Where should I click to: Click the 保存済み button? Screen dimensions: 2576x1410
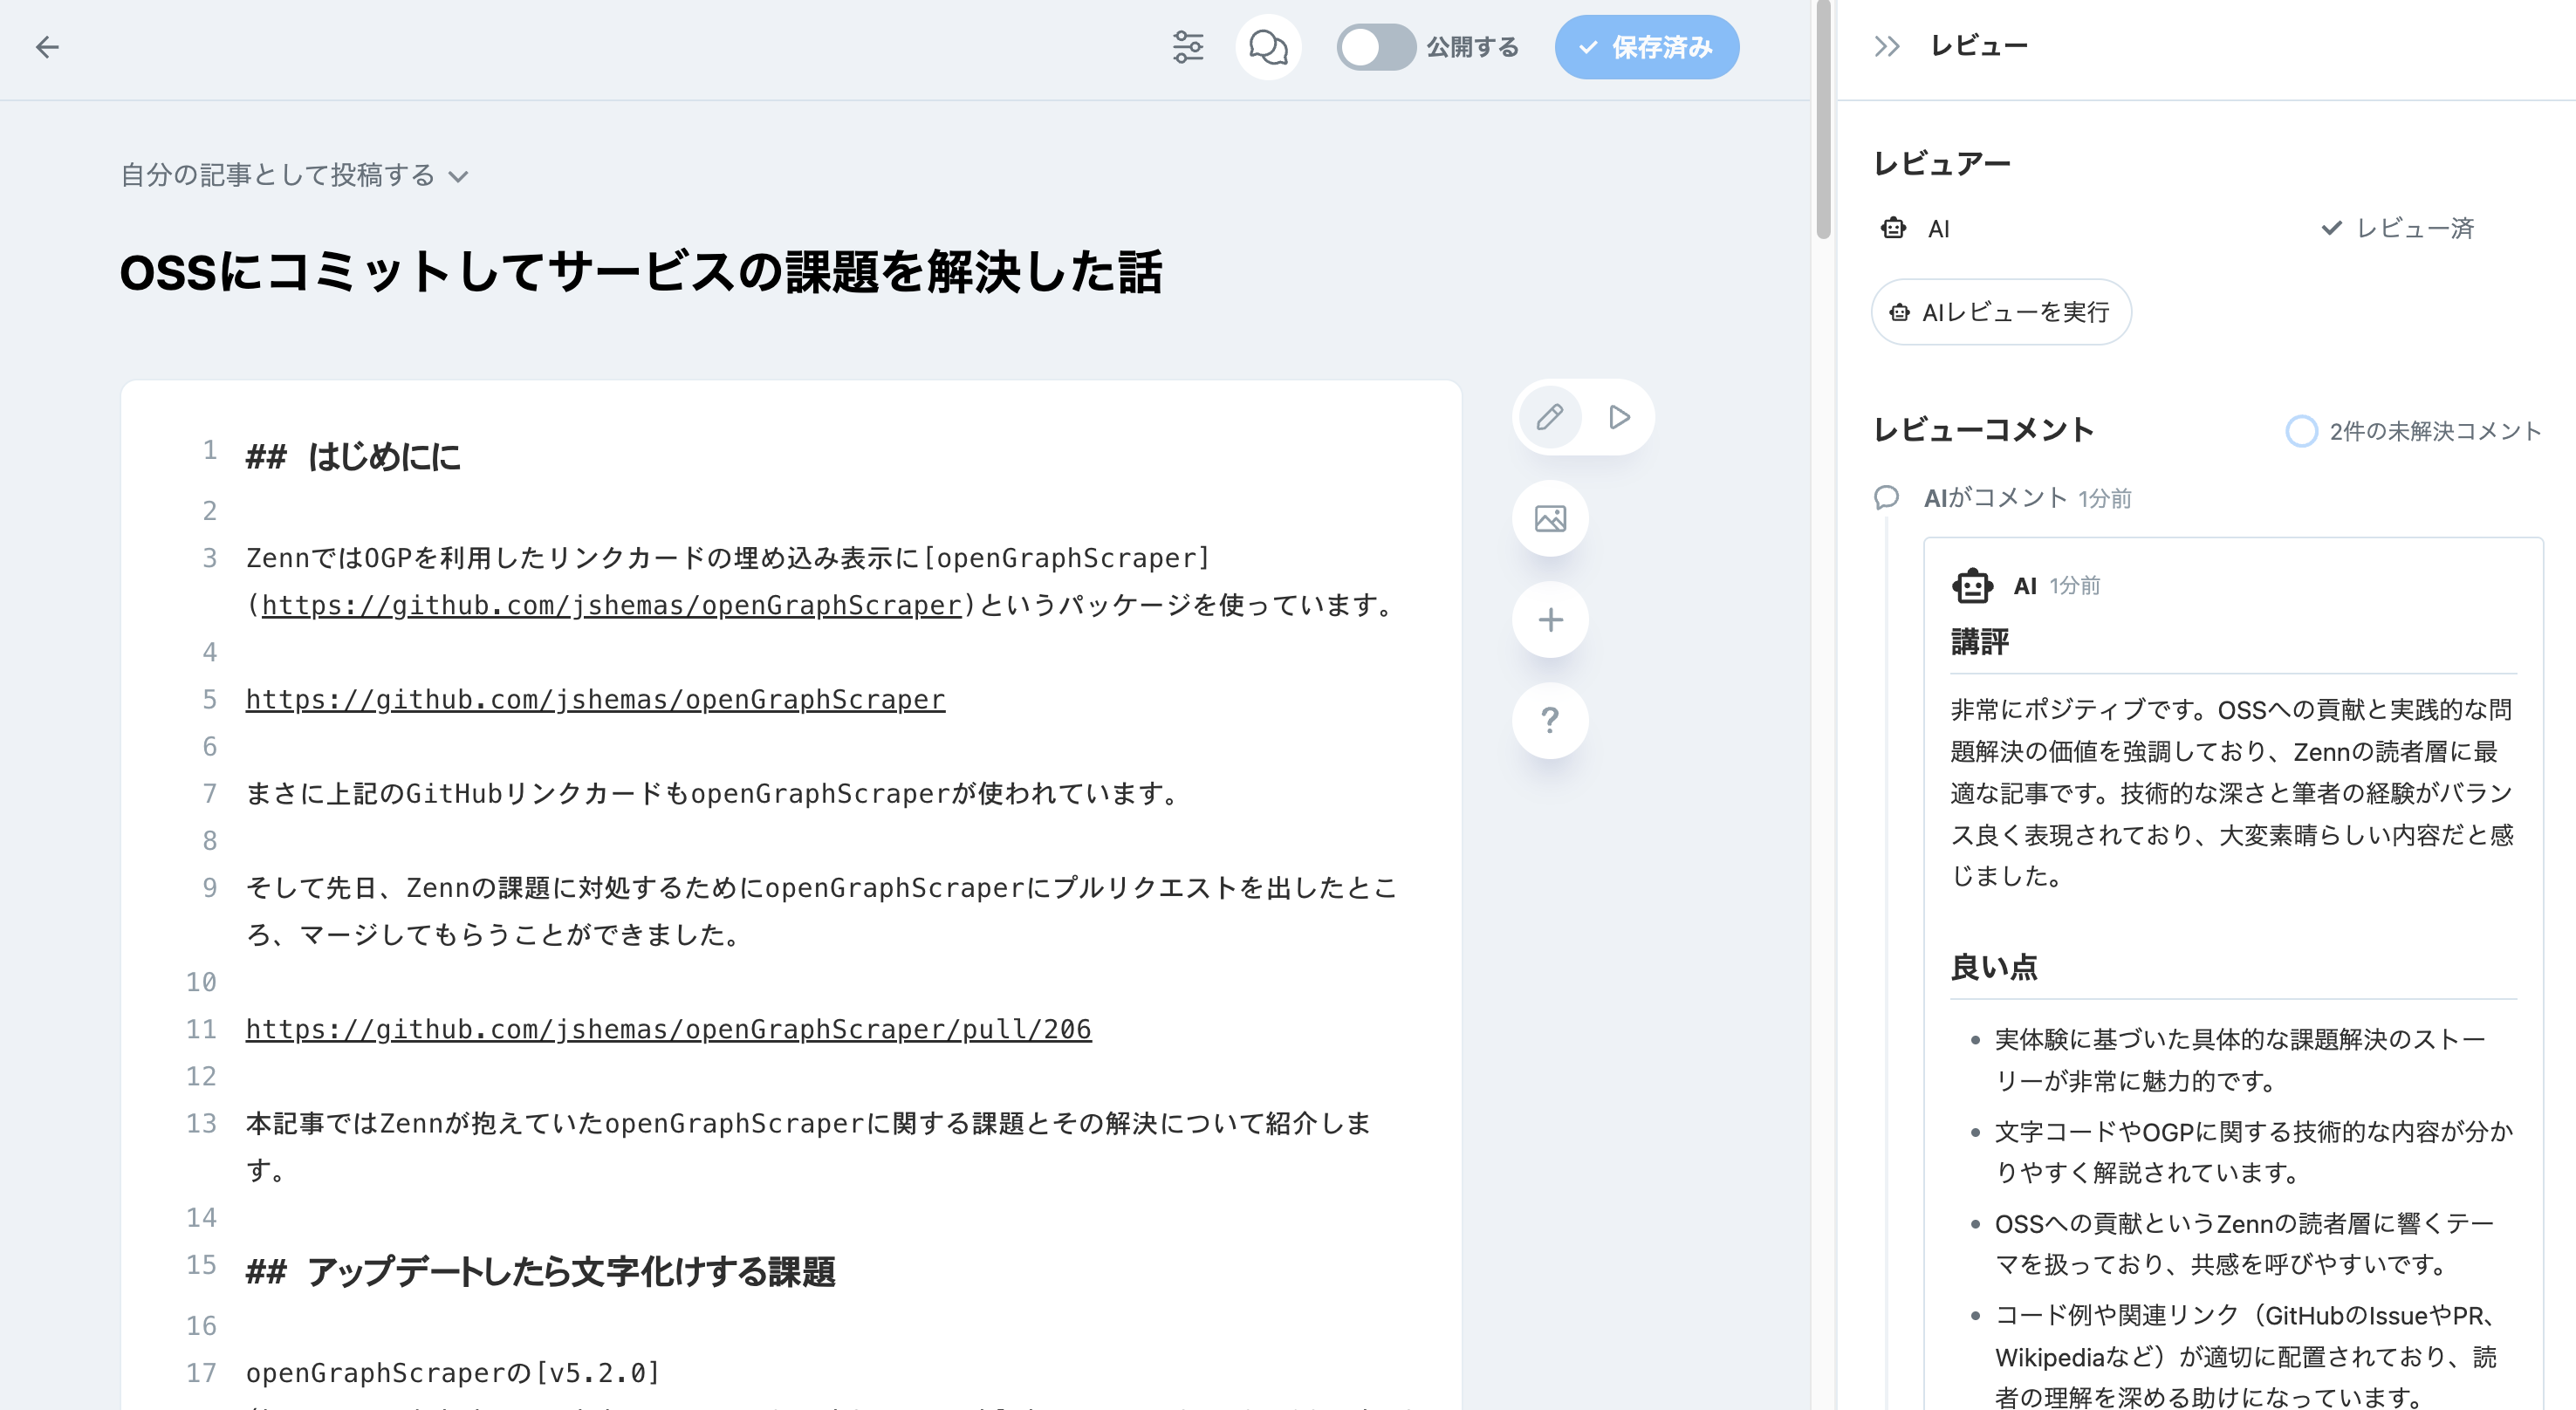click(1646, 47)
